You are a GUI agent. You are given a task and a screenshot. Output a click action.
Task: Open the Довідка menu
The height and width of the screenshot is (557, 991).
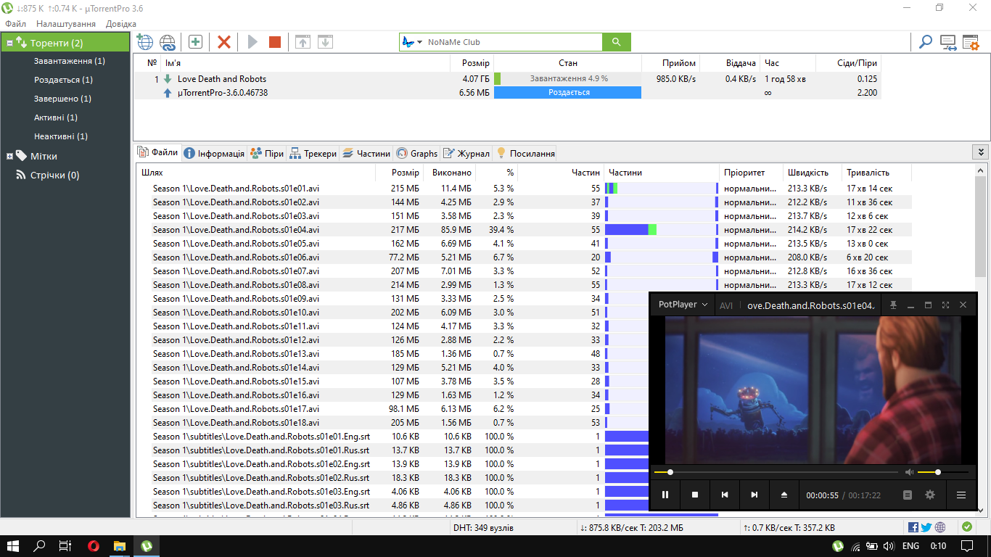120,24
